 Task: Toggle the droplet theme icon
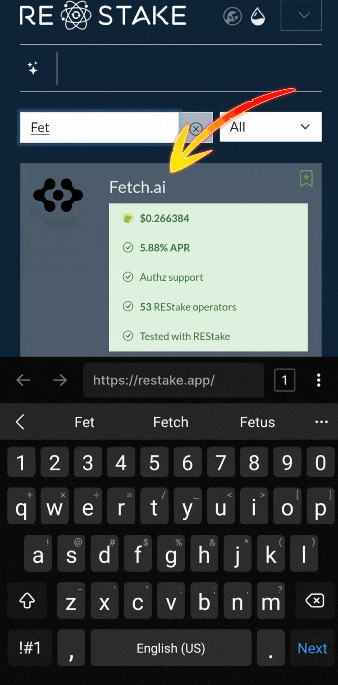tap(258, 17)
